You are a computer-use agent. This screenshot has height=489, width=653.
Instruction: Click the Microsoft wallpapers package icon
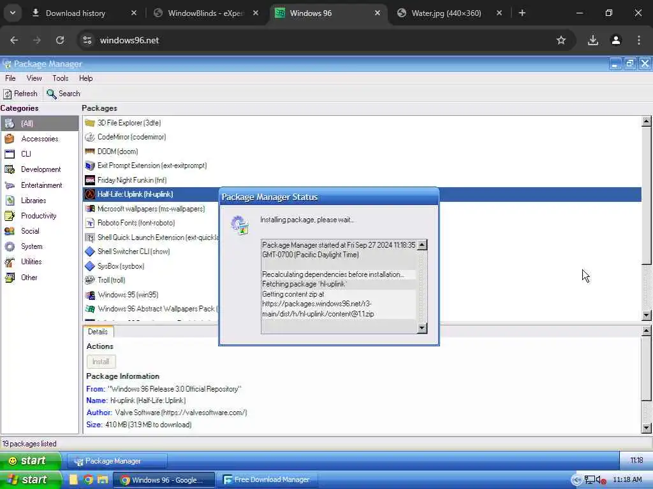[89, 209]
